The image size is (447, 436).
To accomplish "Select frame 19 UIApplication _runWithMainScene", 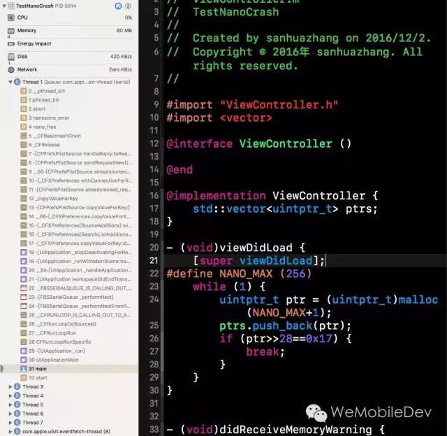I will pyautogui.click(x=76, y=262).
